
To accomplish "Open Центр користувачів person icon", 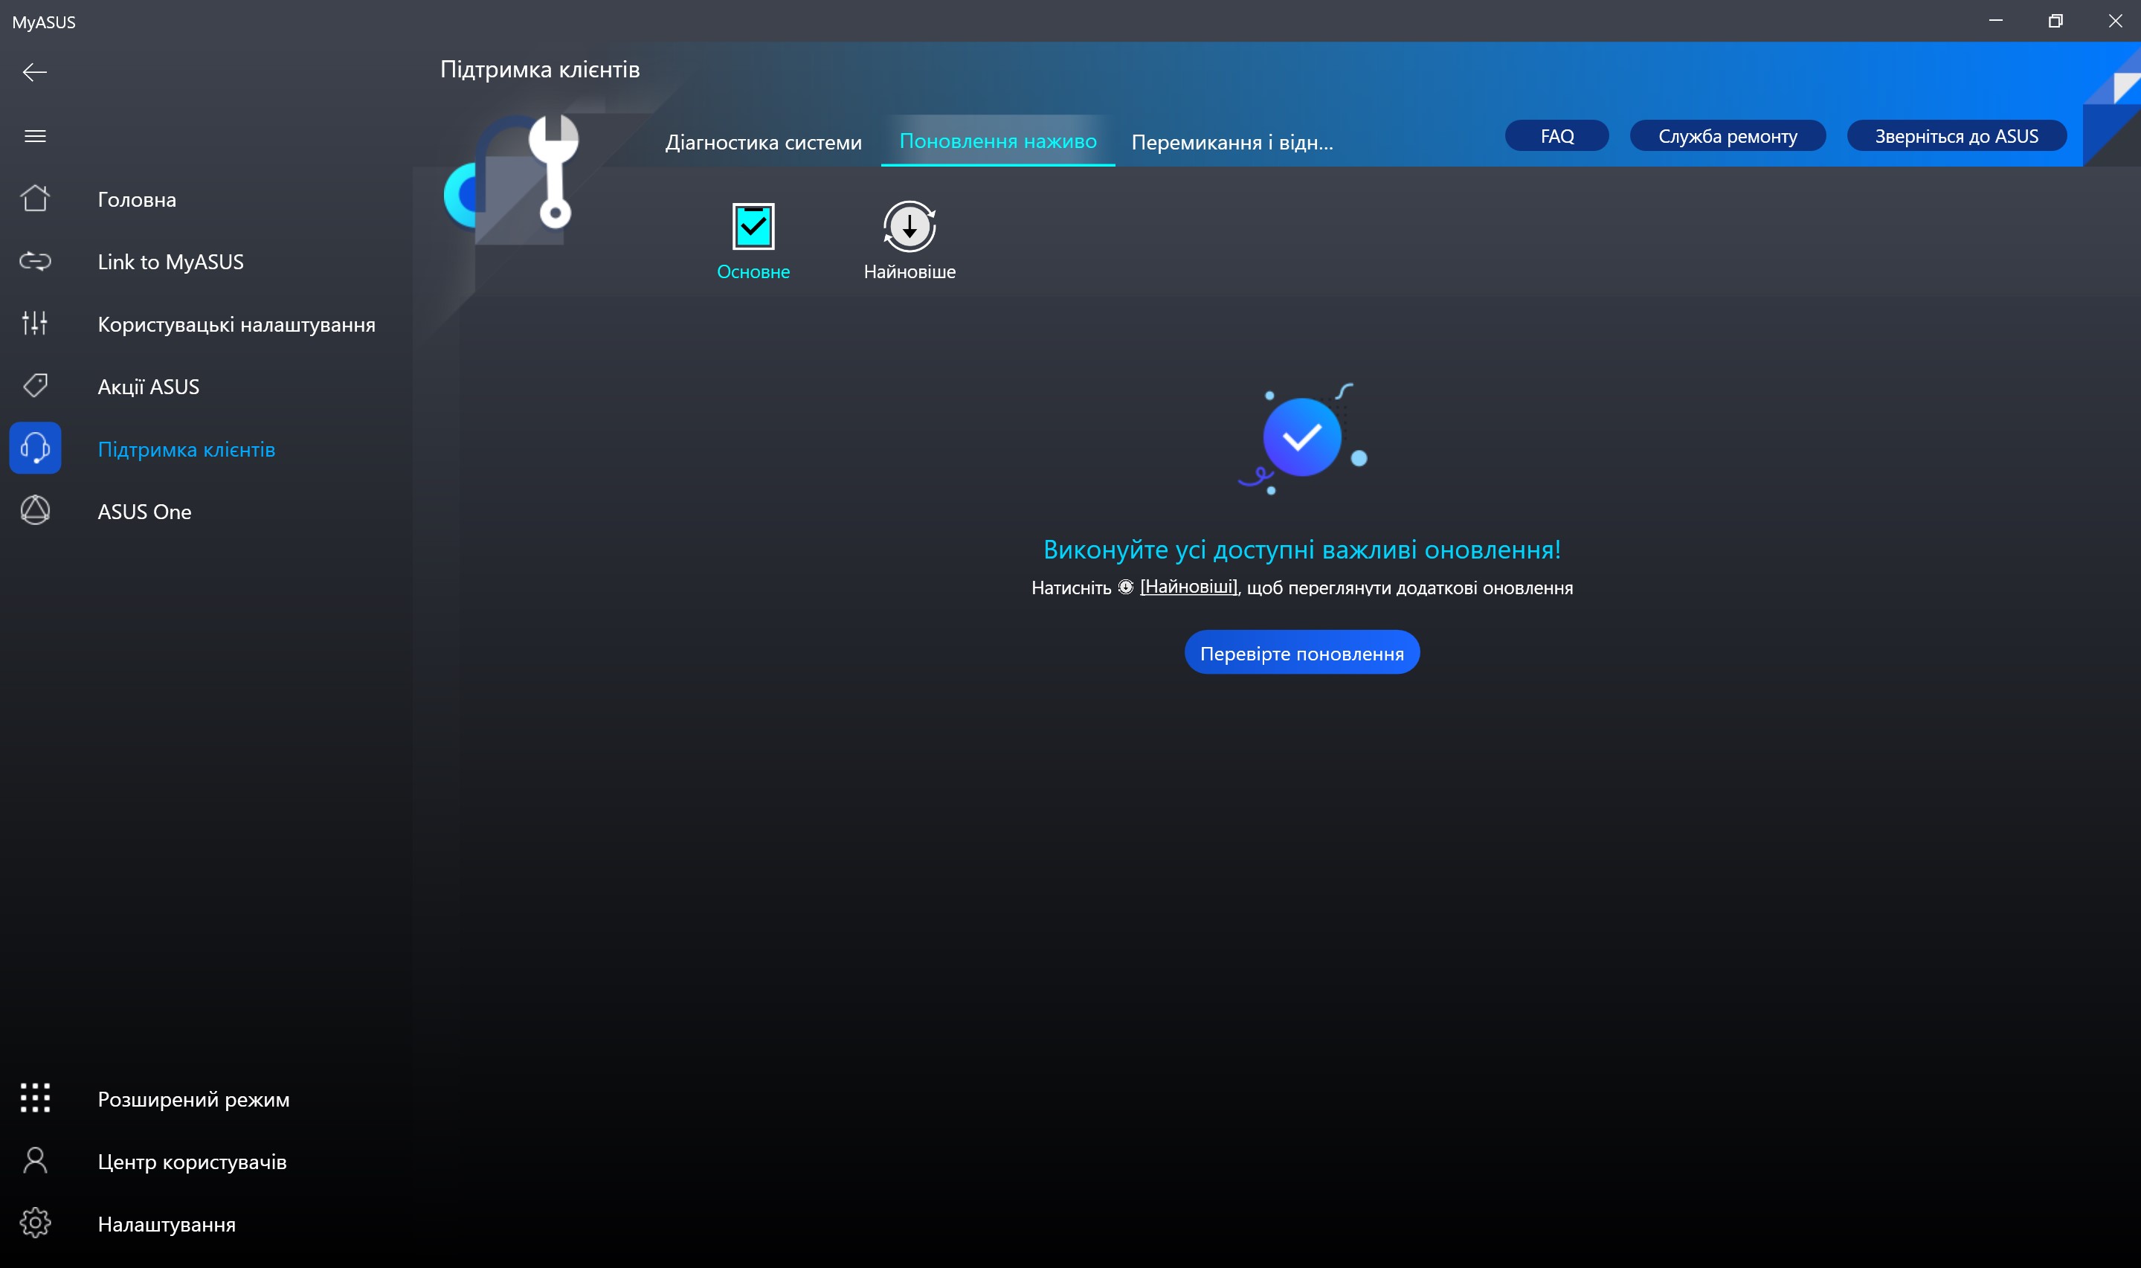I will click(x=35, y=1161).
